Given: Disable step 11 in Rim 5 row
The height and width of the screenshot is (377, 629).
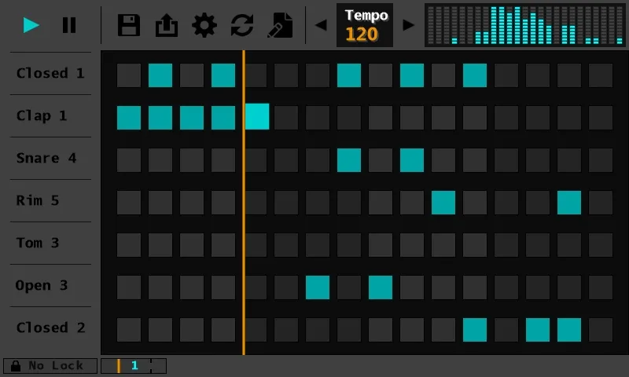Looking at the screenshot, I should click(x=443, y=203).
